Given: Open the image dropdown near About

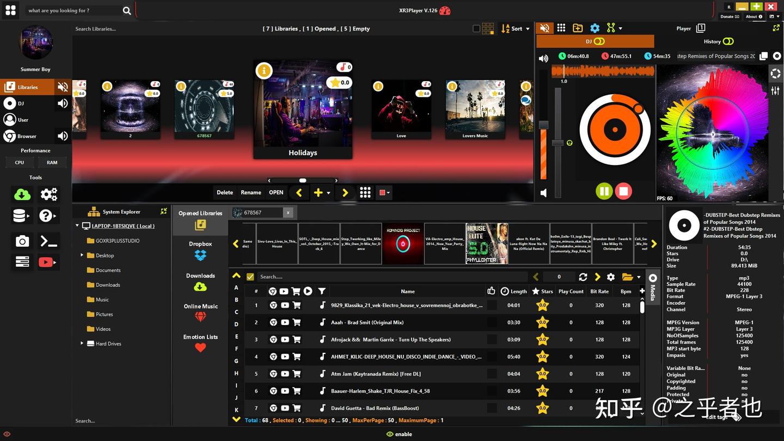Looking at the screenshot, I should (x=773, y=17).
